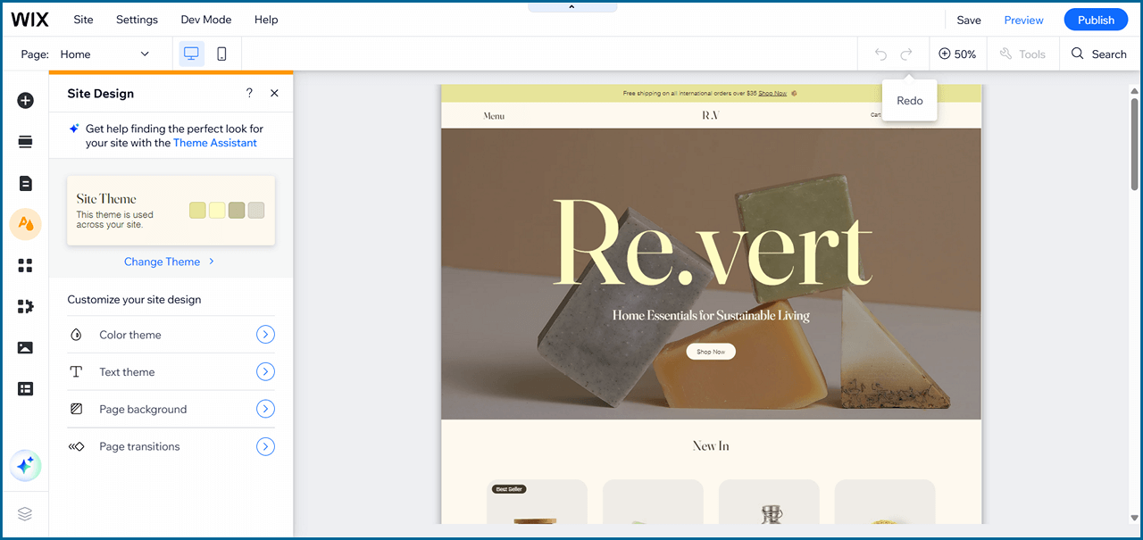Click the free shipping announcement bar
The image size is (1143, 540).
(x=711, y=93)
